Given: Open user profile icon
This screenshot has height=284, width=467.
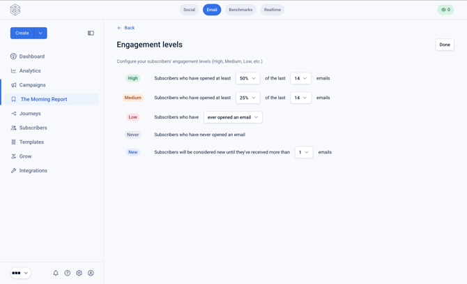Looking at the screenshot, I should click(91, 273).
